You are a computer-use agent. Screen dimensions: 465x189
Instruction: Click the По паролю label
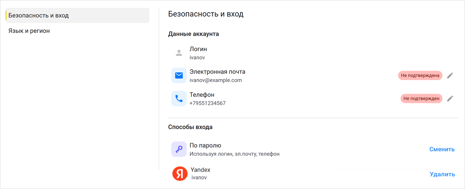pyautogui.click(x=205, y=145)
